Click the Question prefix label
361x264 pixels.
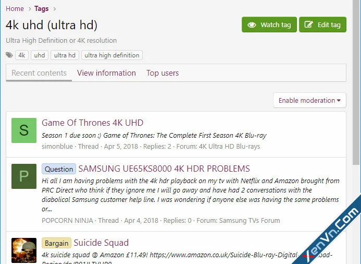[59, 169]
